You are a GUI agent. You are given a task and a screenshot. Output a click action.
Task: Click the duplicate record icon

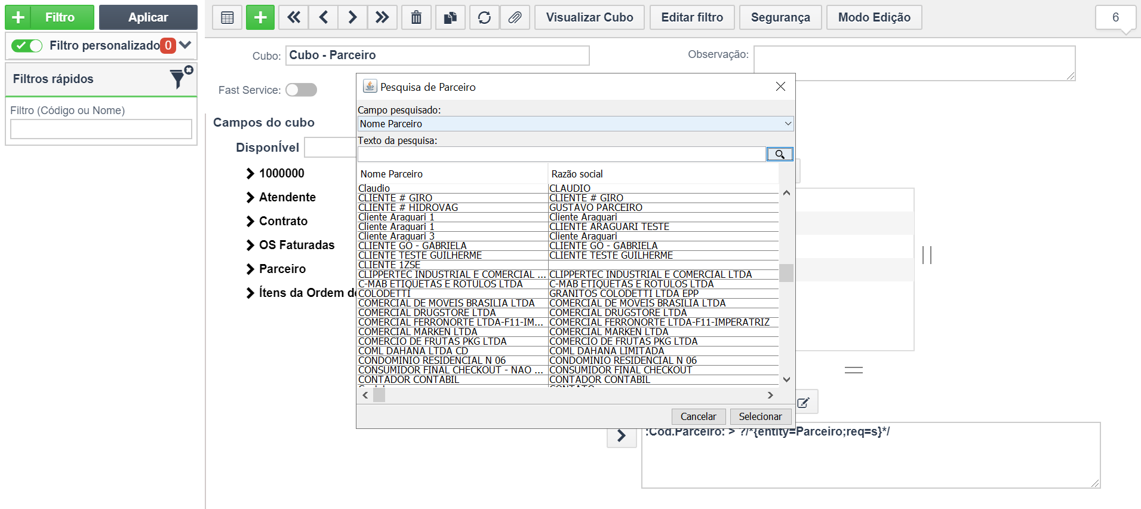pyautogui.click(x=450, y=17)
